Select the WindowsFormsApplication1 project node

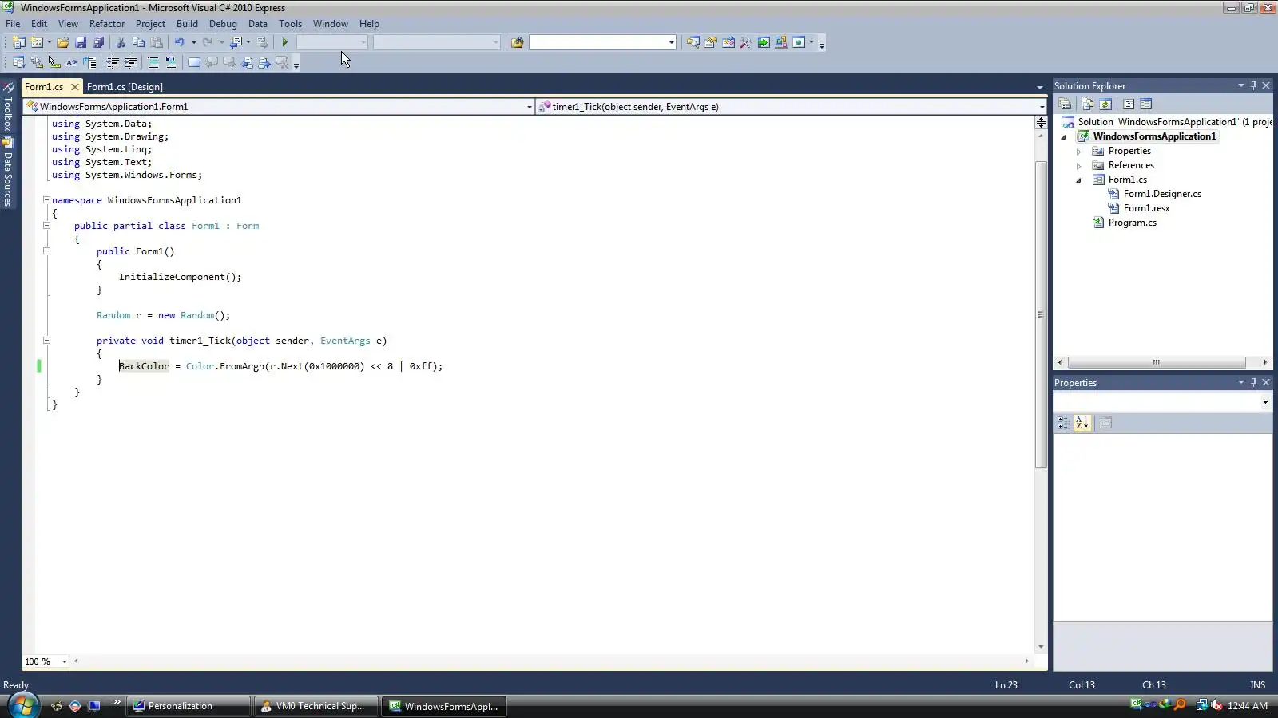1154,136
